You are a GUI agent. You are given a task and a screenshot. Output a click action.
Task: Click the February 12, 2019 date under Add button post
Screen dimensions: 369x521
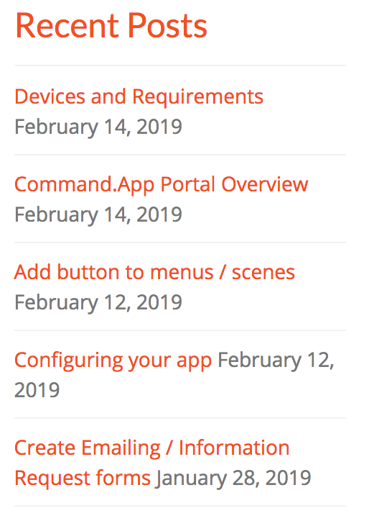98,302
